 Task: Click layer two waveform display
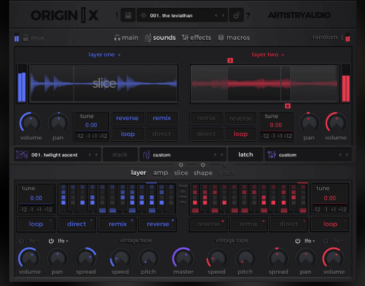pos(264,84)
